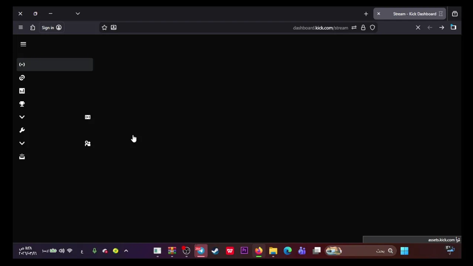473x266 pixels.
Task: Open the list all tabs dropdown
Action: [x=78, y=14]
